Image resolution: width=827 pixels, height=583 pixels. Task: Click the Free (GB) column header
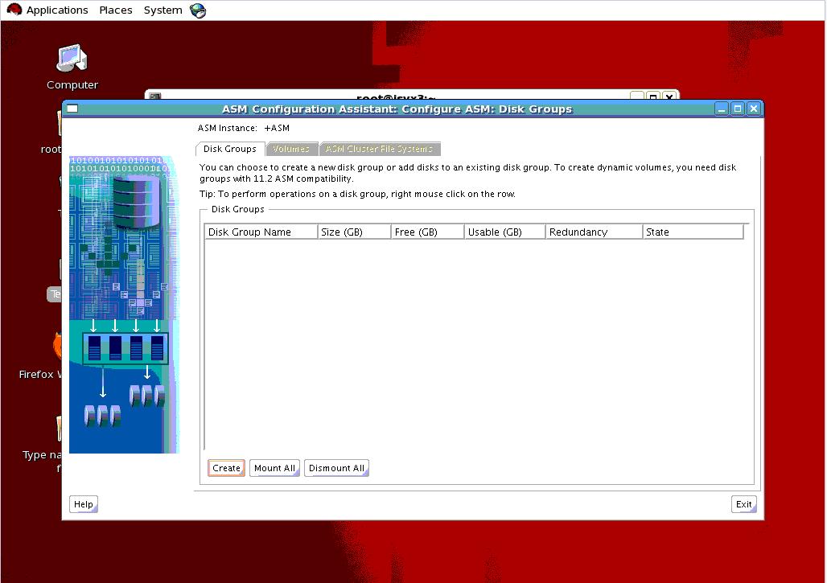(x=428, y=232)
